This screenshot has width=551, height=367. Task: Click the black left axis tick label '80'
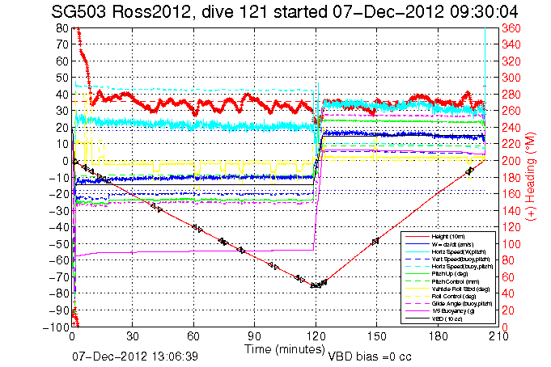(61, 28)
